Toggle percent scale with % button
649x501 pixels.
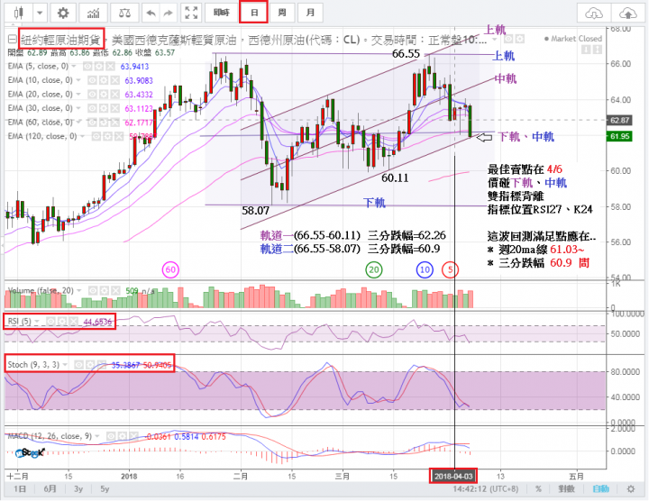(538, 489)
